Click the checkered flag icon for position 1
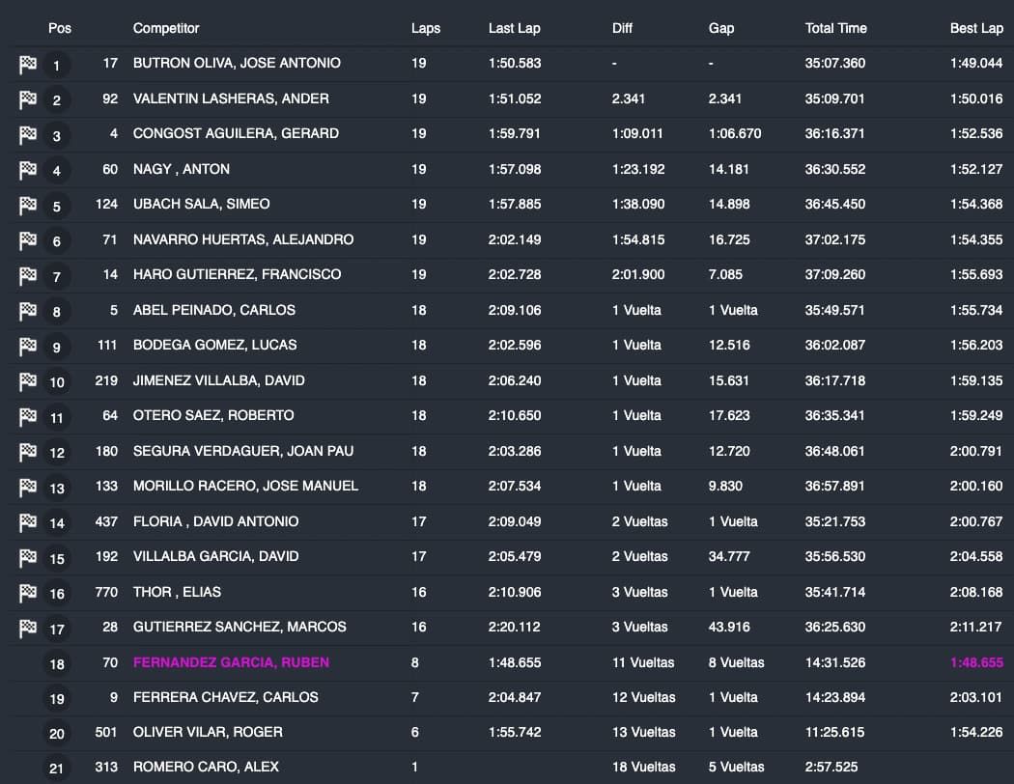This screenshot has height=784, width=1014. point(27,65)
